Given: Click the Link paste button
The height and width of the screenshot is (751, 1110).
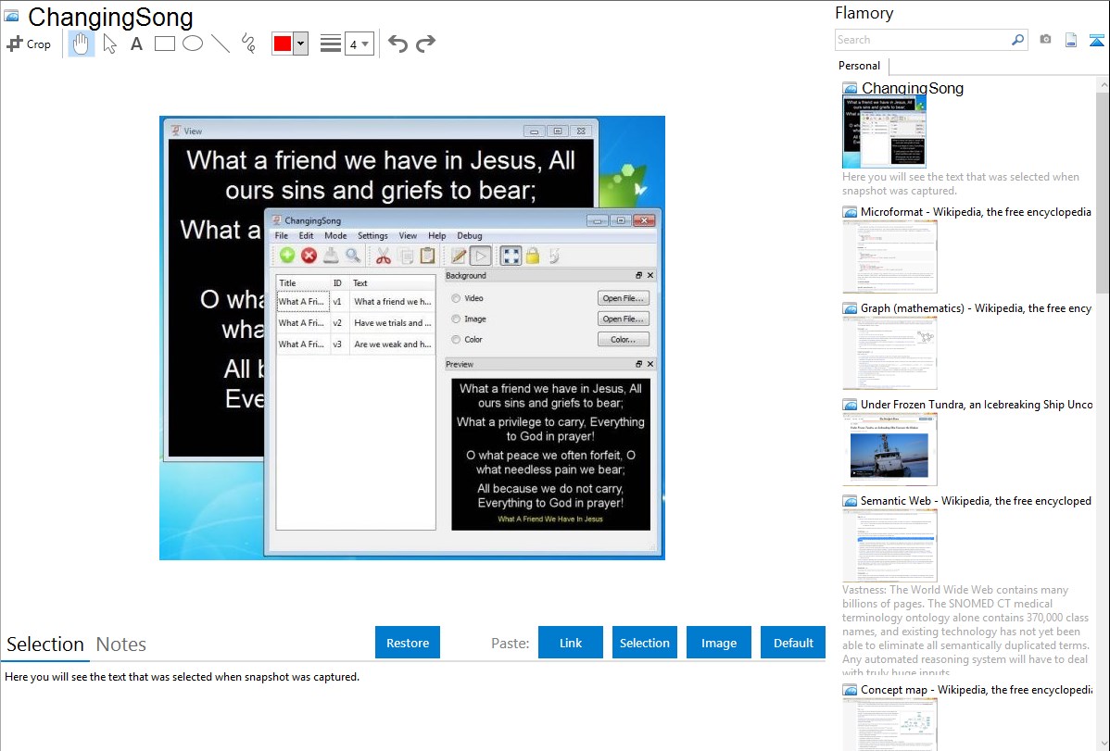Looking at the screenshot, I should tap(570, 643).
